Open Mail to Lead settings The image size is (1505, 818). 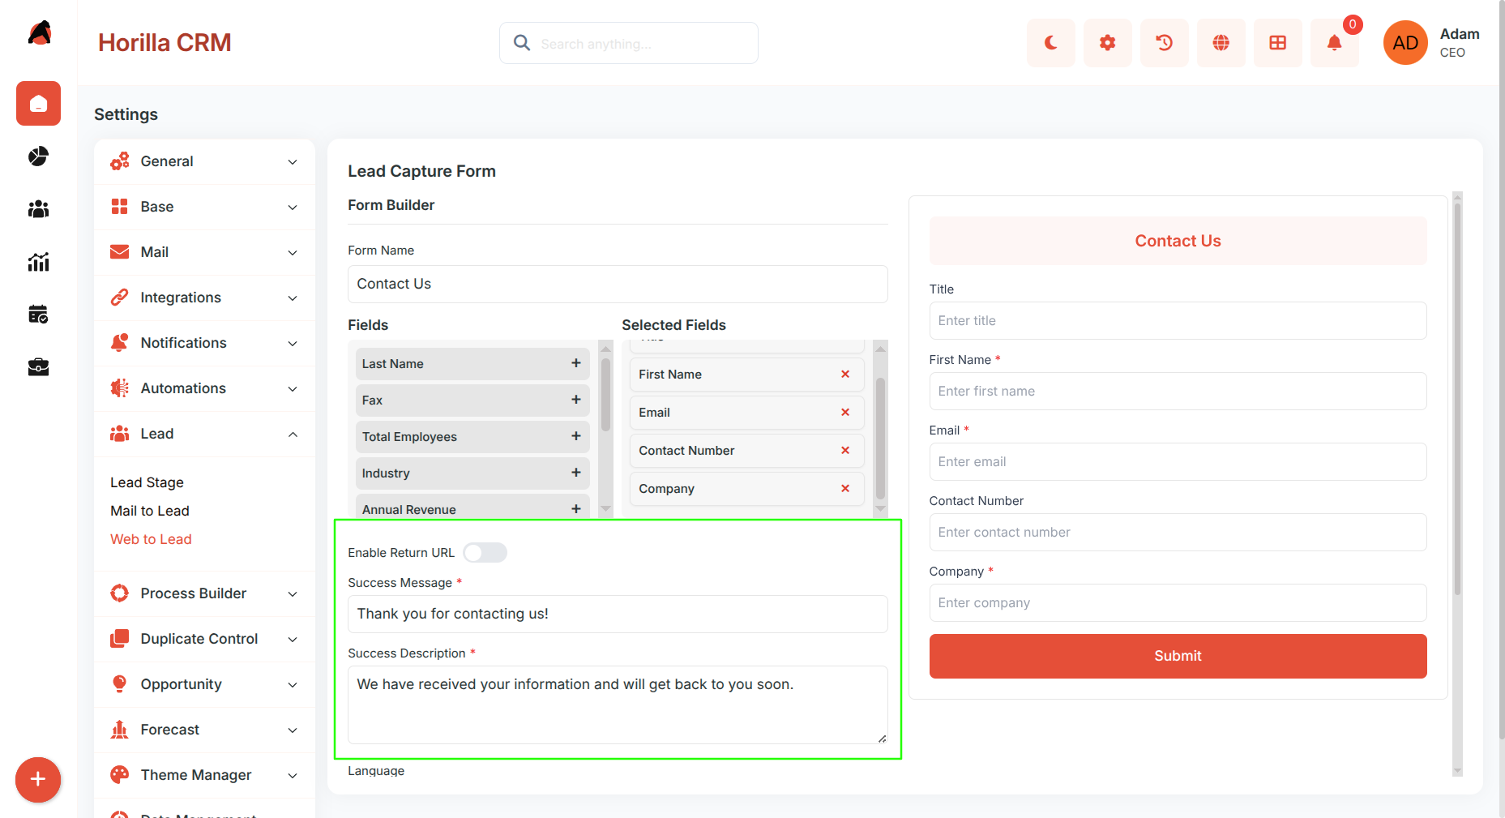(150, 511)
